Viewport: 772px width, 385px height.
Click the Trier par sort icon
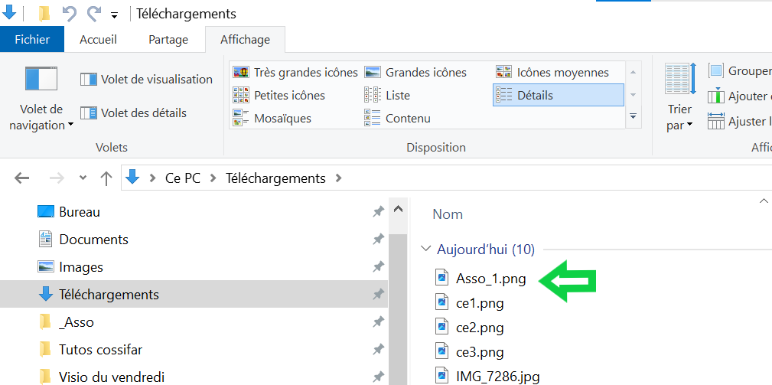[680, 79]
